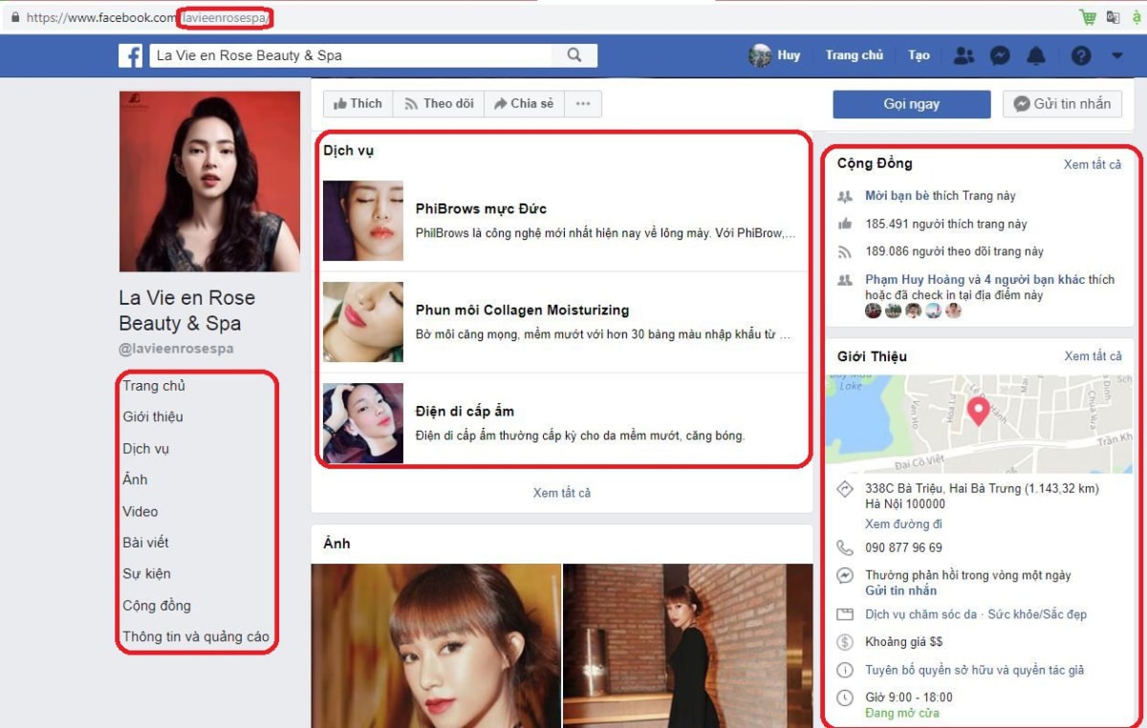The image size is (1147, 728).
Task: Click the thumbs-up icon beside 185.491 likes
Action: [845, 224]
